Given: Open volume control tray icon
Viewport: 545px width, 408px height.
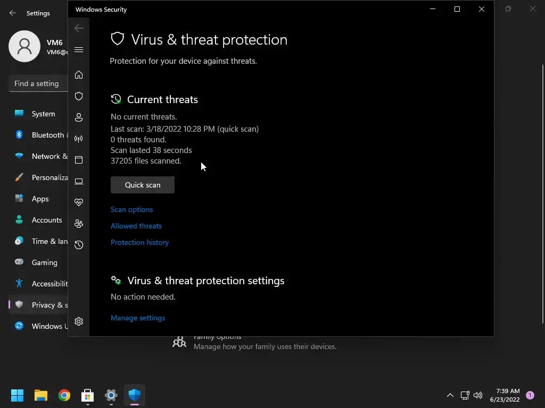Looking at the screenshot, I should 478,395.
